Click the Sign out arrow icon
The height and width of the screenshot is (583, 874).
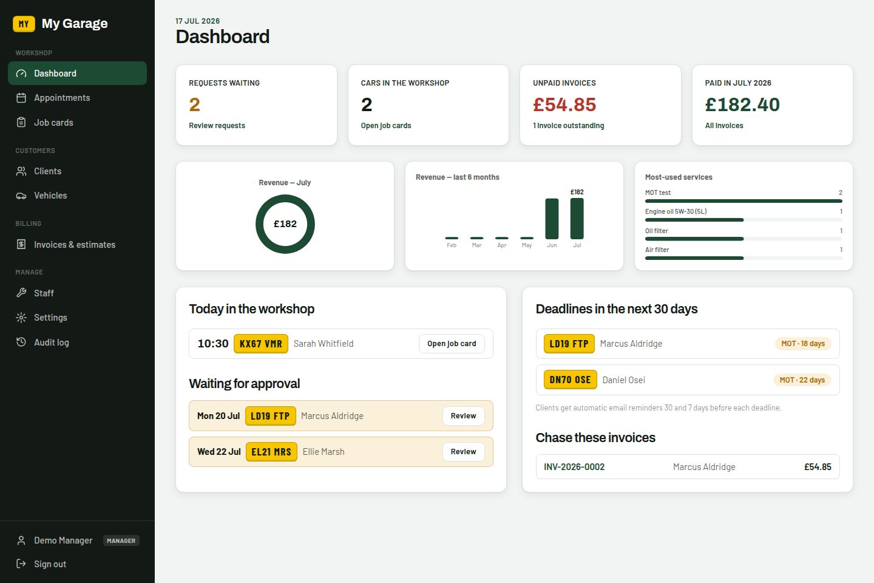point(21,564)
